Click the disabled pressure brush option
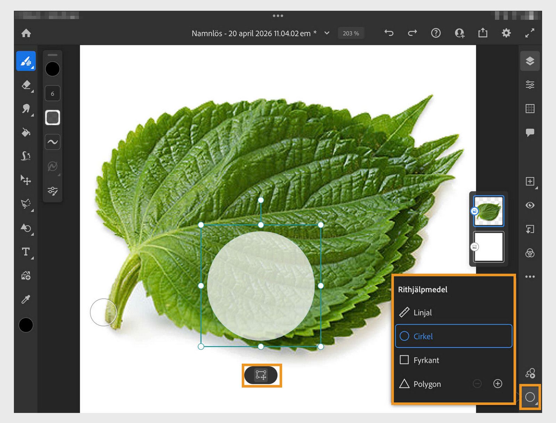The height and width of the screenshot is (423, 556). coord(52,167)
